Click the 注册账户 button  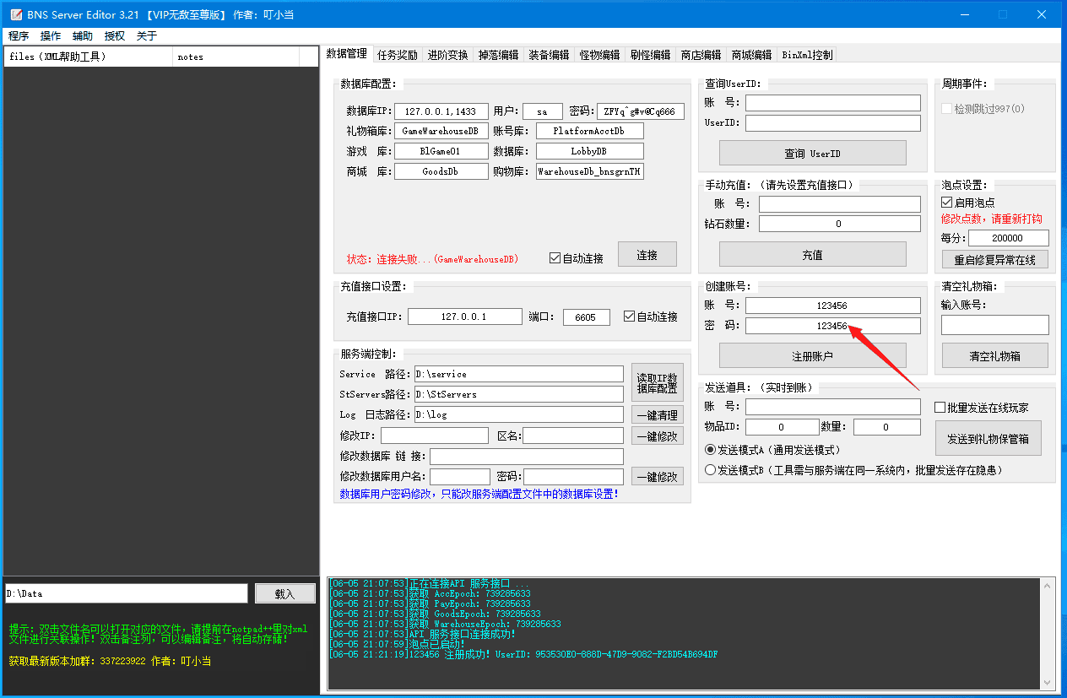pyautogui.click(x=812, y=354)
